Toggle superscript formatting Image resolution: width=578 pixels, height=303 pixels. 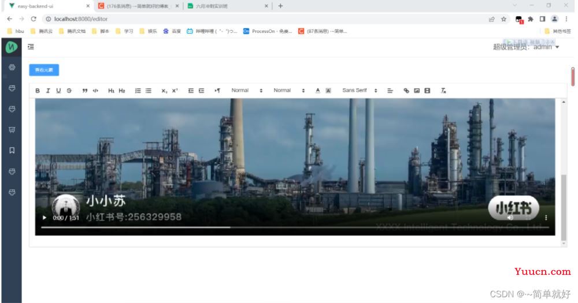175,91
